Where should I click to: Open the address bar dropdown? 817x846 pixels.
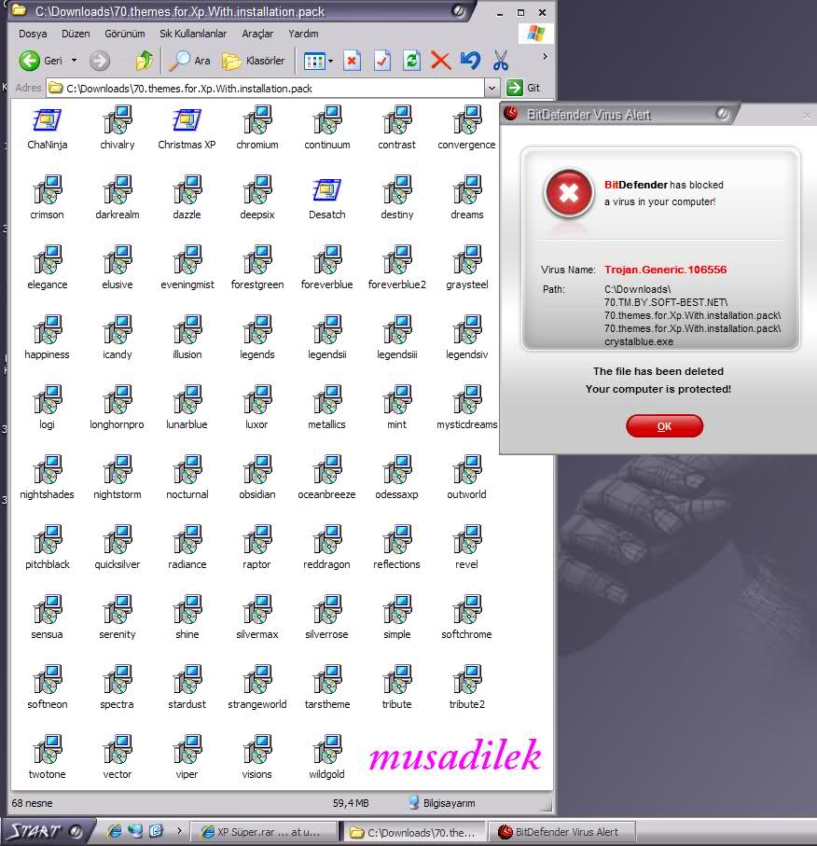click(492, 88)
